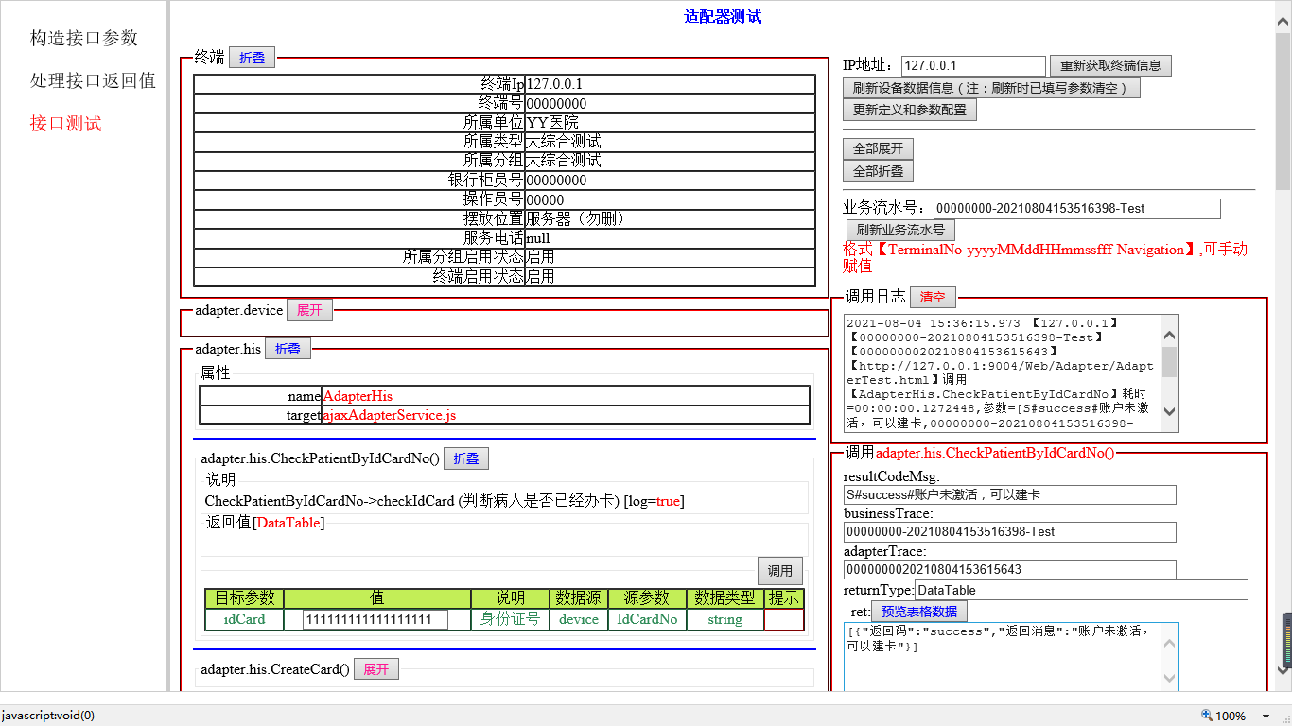Click the 服务电话 value null

pos(538,238)
